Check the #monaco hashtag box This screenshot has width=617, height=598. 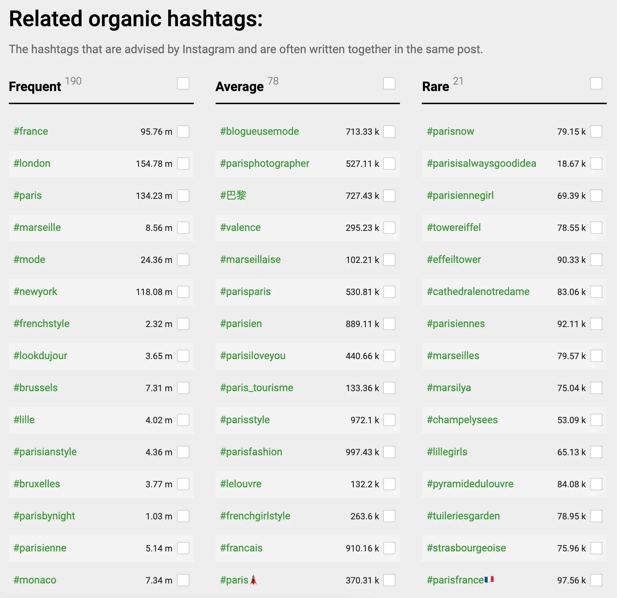tap(183, 580)
